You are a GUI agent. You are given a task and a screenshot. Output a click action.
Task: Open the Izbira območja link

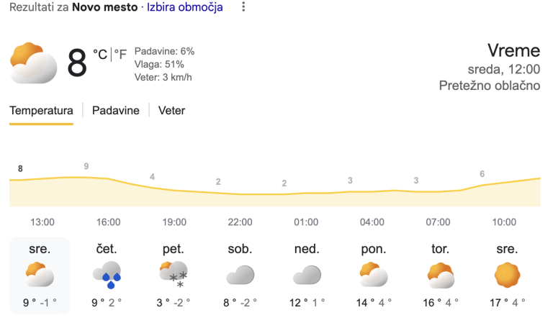point(185,7)
